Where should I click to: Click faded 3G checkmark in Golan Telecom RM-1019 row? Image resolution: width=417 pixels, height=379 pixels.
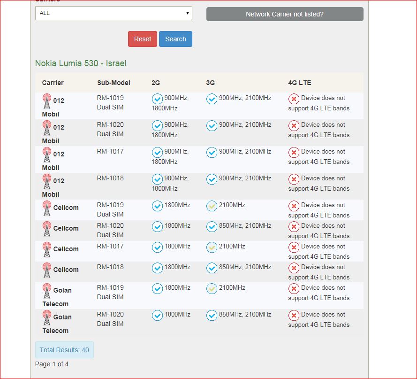click(x=212, y=289)
